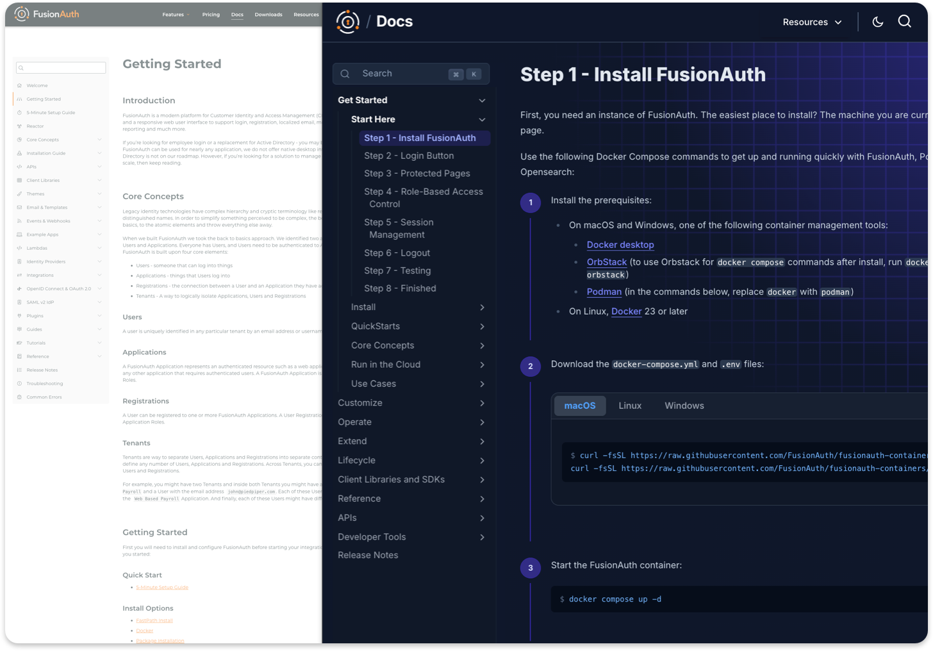The width and height of the screenshot is (933, 651).
Task: Click the icon beside Welcome in the light sidebar
Action: click(20, 86)
